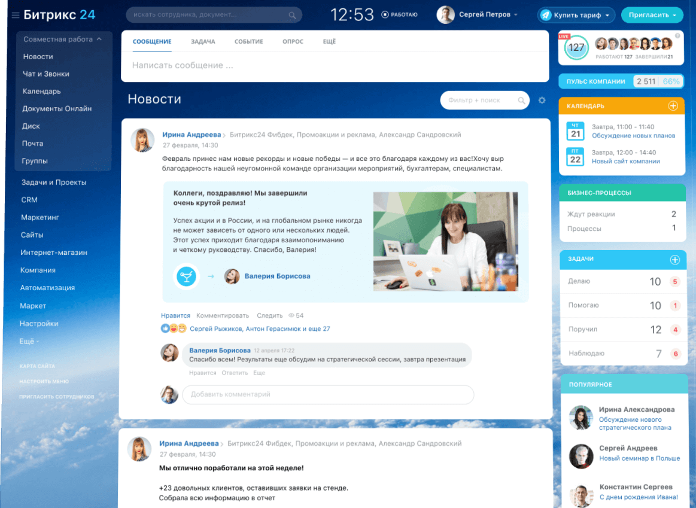
Task: Expand post recipients arrow after Ирина Андреева
Action: pyautogui.click(x=224, y=135)
